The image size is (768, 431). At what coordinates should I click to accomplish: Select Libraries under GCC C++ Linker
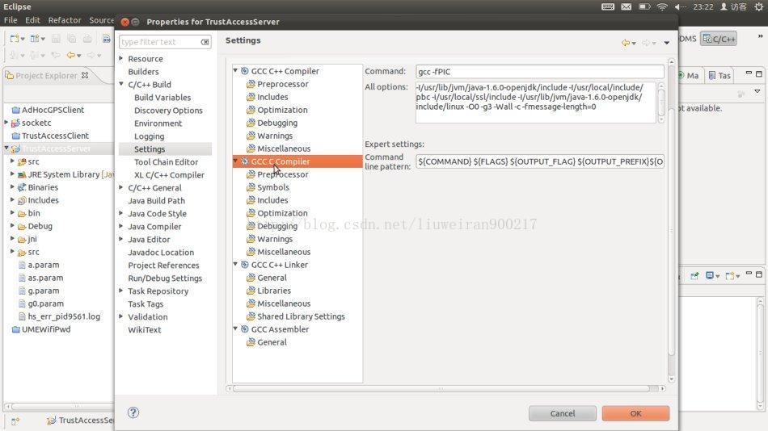pyautogui.click(x=274, y=291)
